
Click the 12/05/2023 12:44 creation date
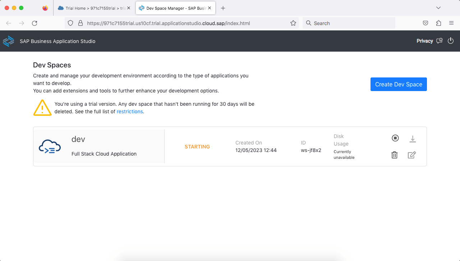[256, 150]
